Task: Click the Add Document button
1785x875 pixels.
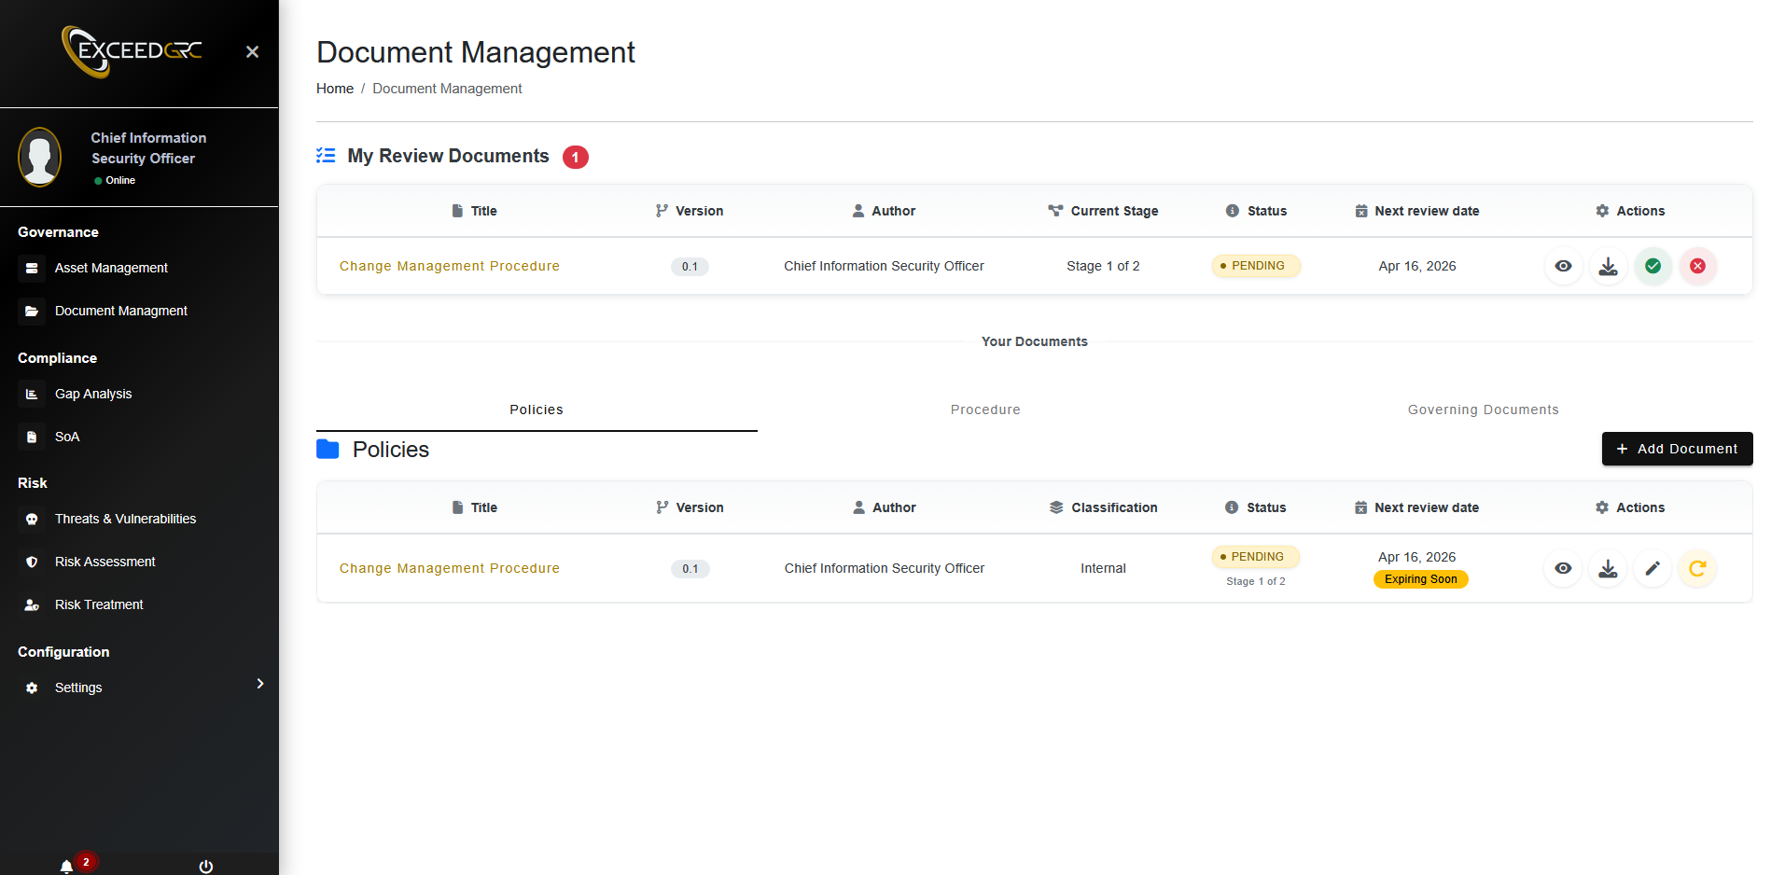Action: 1677,449
